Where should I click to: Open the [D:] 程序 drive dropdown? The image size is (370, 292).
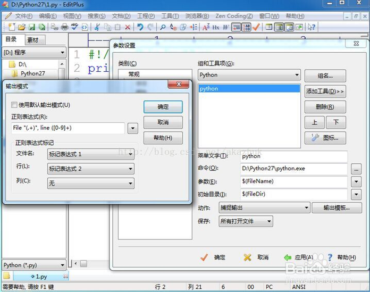point(34,53)
